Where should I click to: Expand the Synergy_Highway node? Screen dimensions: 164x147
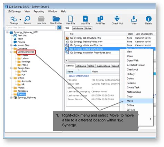tap(11, 98)
